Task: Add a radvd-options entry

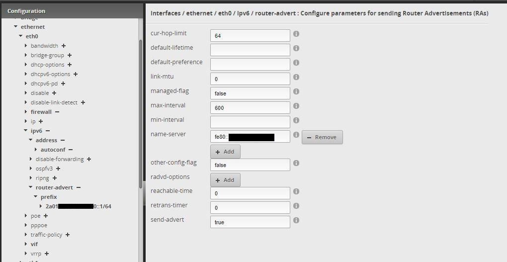Action: (225, 180)
